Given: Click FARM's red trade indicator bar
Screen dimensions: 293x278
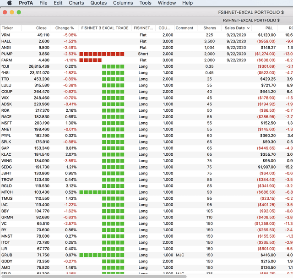Looking at the screenshot, I should point(91,60).
